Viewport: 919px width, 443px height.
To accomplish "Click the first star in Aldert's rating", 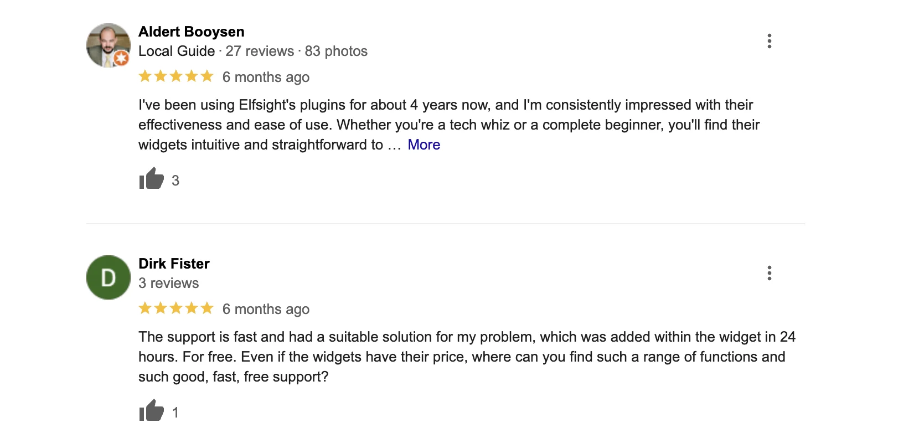I will click(144, 76).
